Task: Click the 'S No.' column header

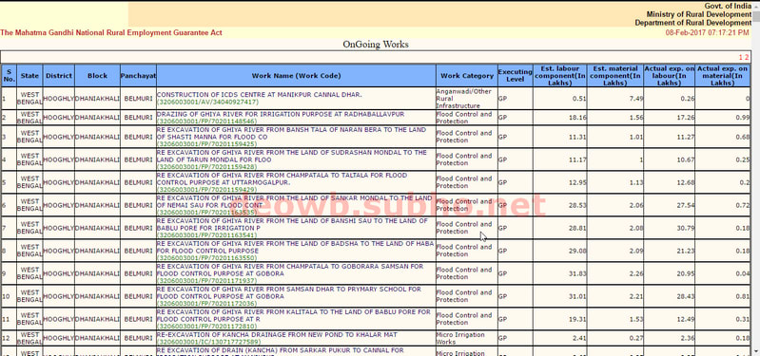Action: tap(9, 75)
